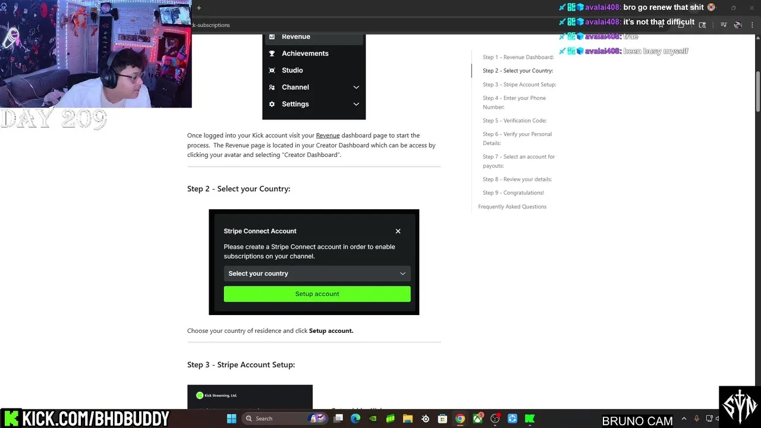Jump to Step 9 - Congratulations!

pyautogui.click(x=513, y=193)
